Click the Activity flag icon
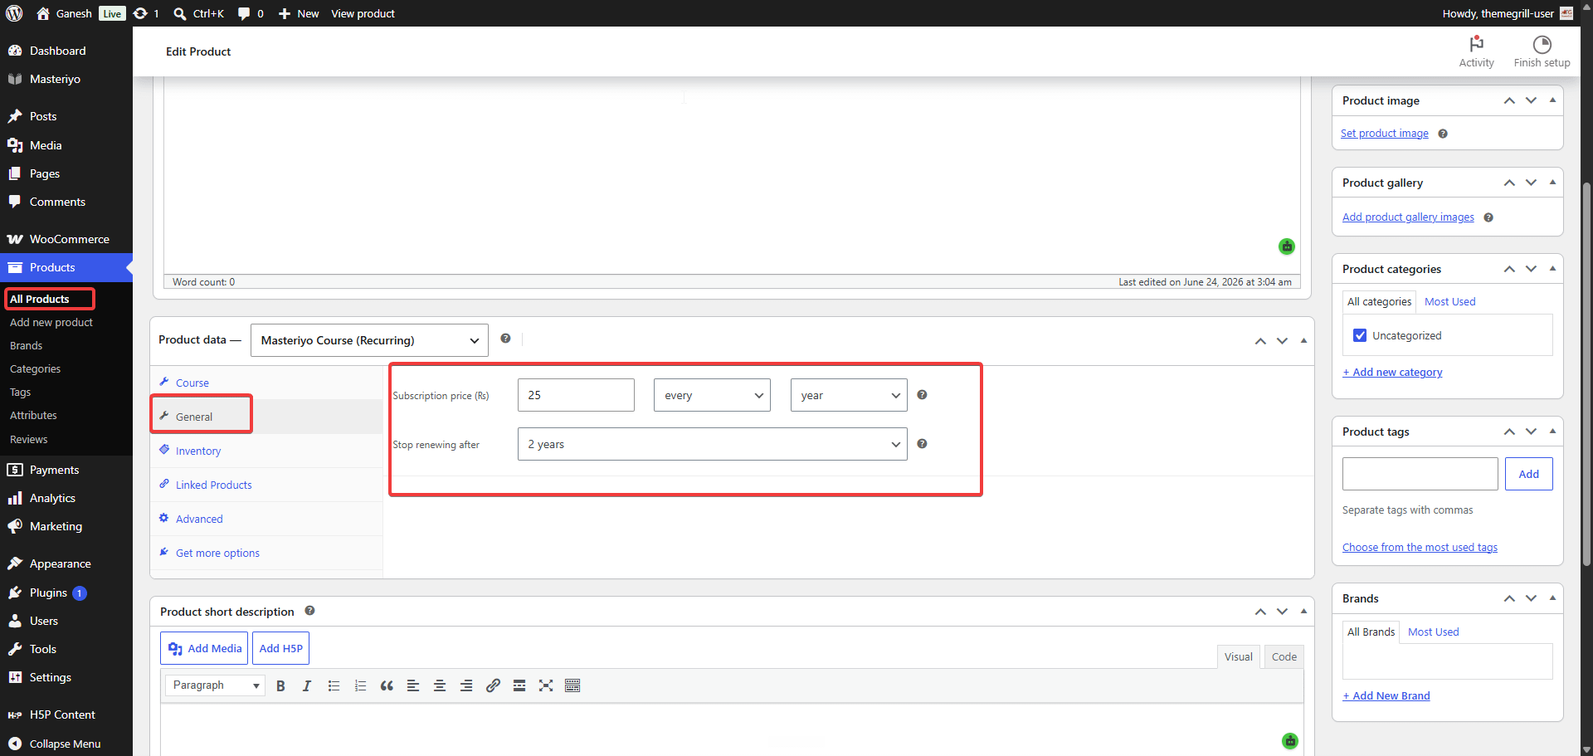The image size is (1593, 756). click(x=1476, y=44)
